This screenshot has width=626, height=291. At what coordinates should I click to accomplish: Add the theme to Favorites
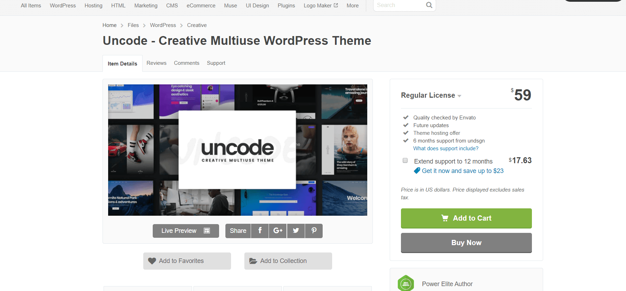coord(187,261)
